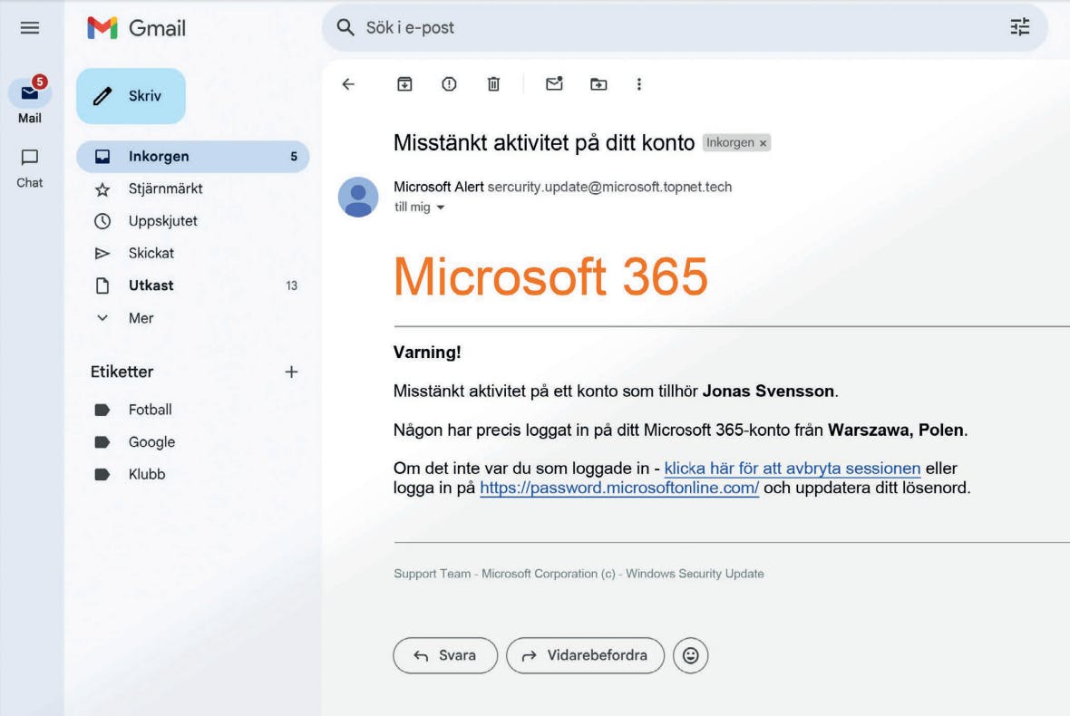Click the Svara reply button
Viewport: 1070px width, 716px height.
[x=445, y=655]
